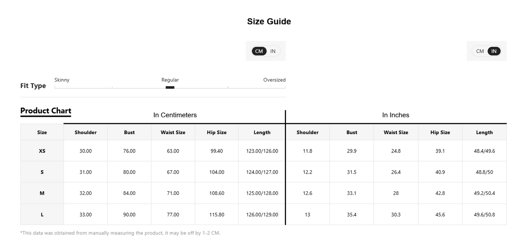Screen dimensions: 525x250
Task: Select the highlighted CM unit option
Action: pyautogui.click(x=259, y=51)
